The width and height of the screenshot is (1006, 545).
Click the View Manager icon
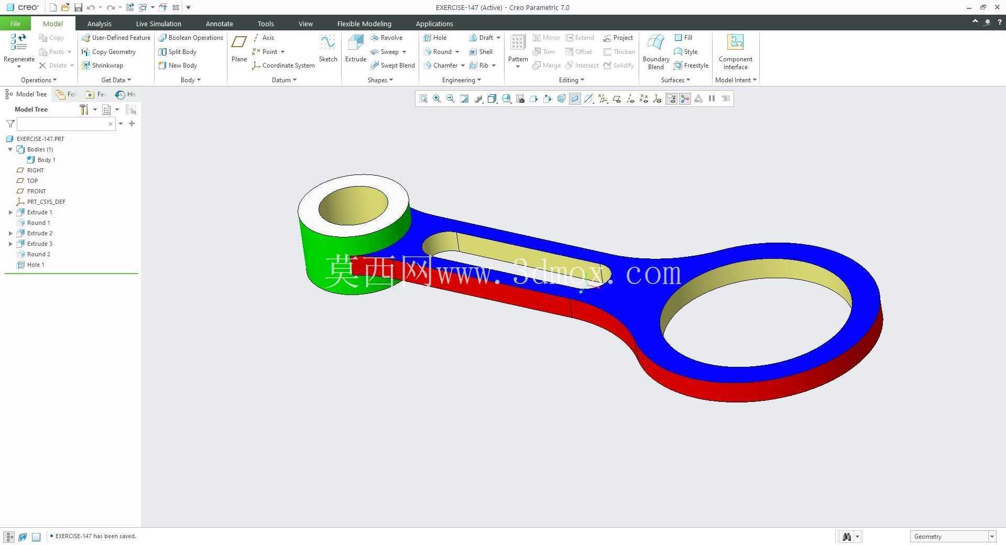520,99
